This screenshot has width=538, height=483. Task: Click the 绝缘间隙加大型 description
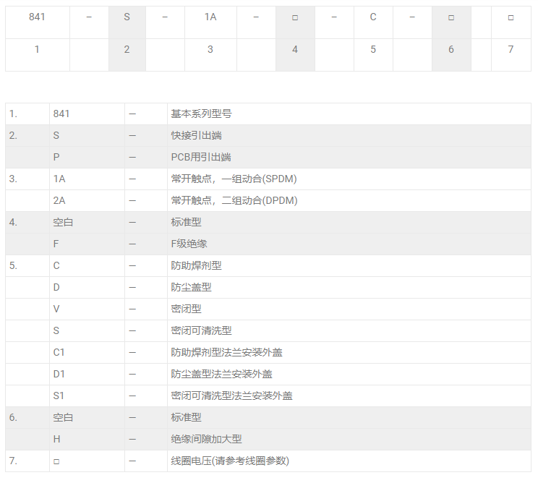click(206, 439)
